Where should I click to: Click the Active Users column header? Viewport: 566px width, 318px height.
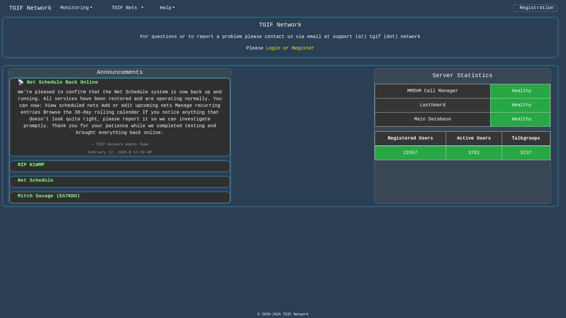(x=474, y=138)
